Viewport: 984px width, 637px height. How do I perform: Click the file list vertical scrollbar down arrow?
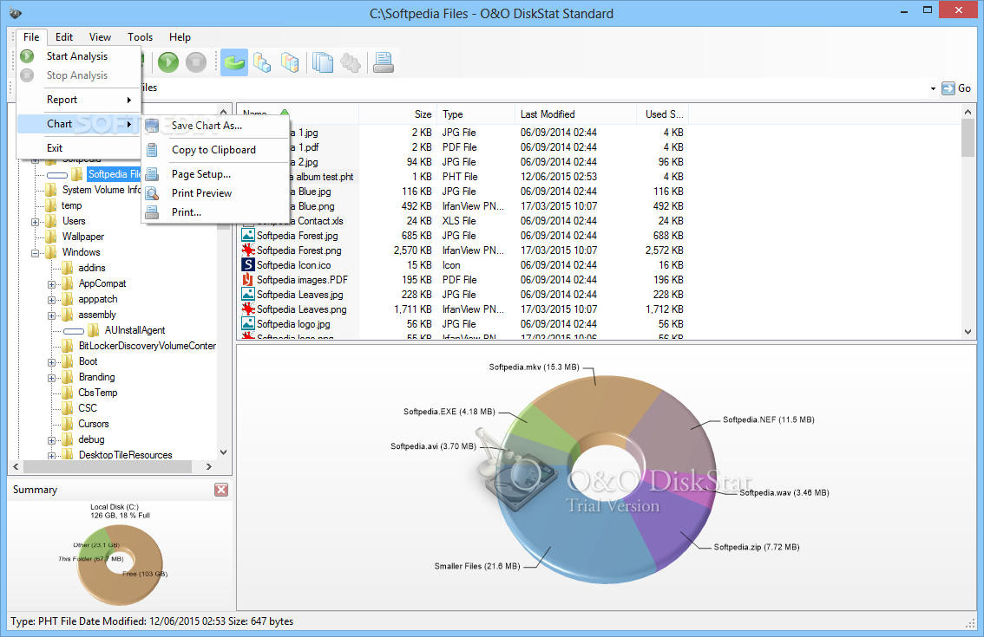[968, 332]
